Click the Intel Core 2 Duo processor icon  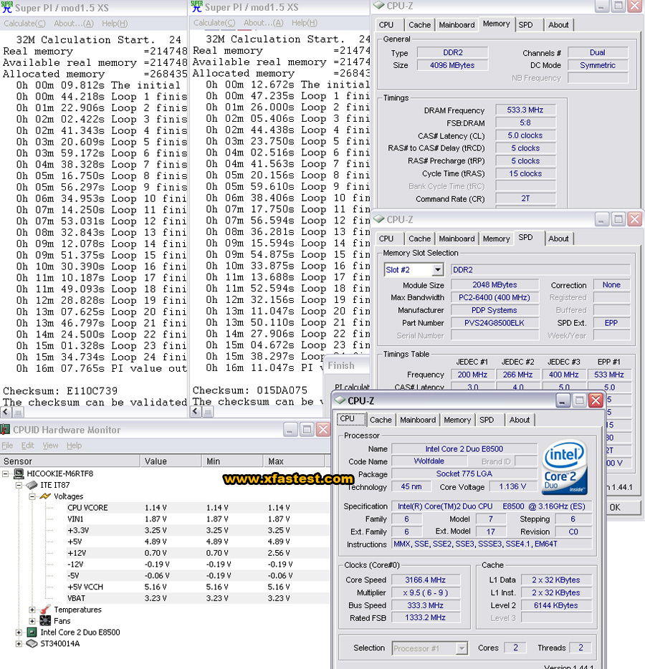tap(32, 632)
